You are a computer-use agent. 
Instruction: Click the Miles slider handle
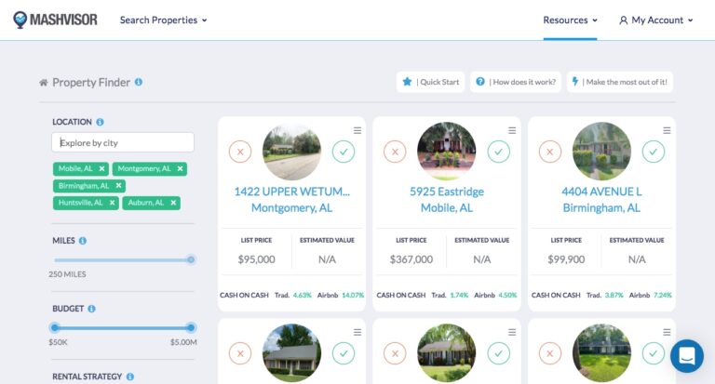191,259
